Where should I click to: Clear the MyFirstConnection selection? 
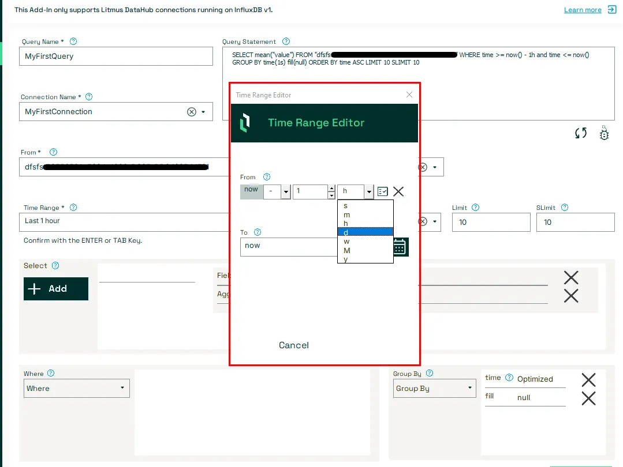click(x=192, y=112)
